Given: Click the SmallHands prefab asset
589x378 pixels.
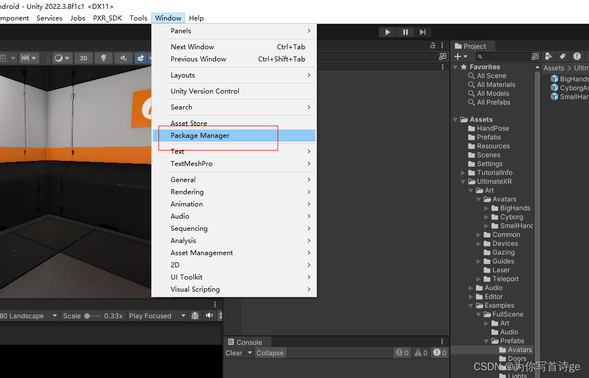Looking at the screenshot, I should 570,96.
